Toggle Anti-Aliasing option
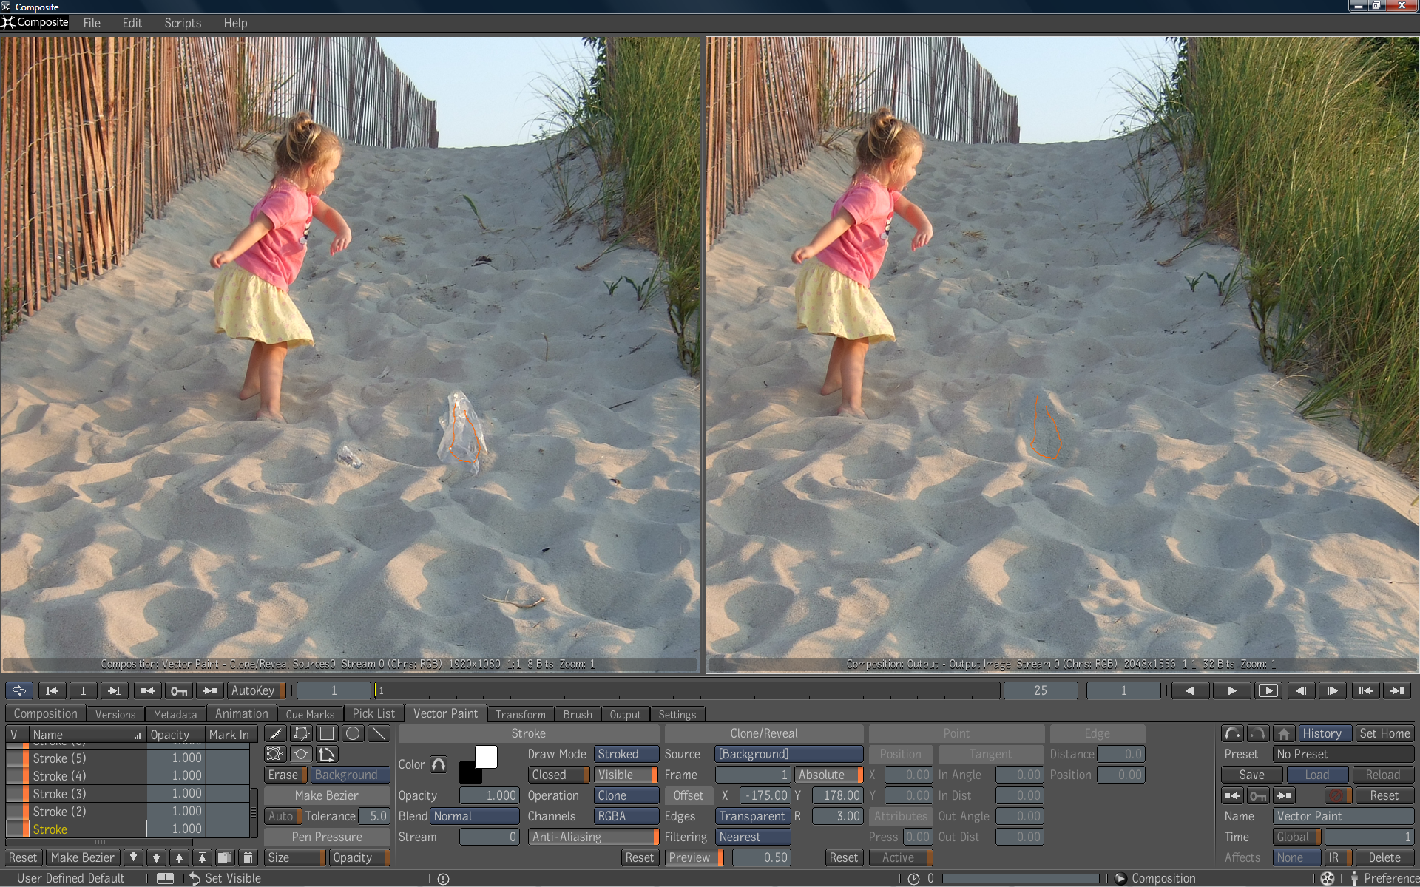The image size is (1420, 887). [x=592, y=837]
